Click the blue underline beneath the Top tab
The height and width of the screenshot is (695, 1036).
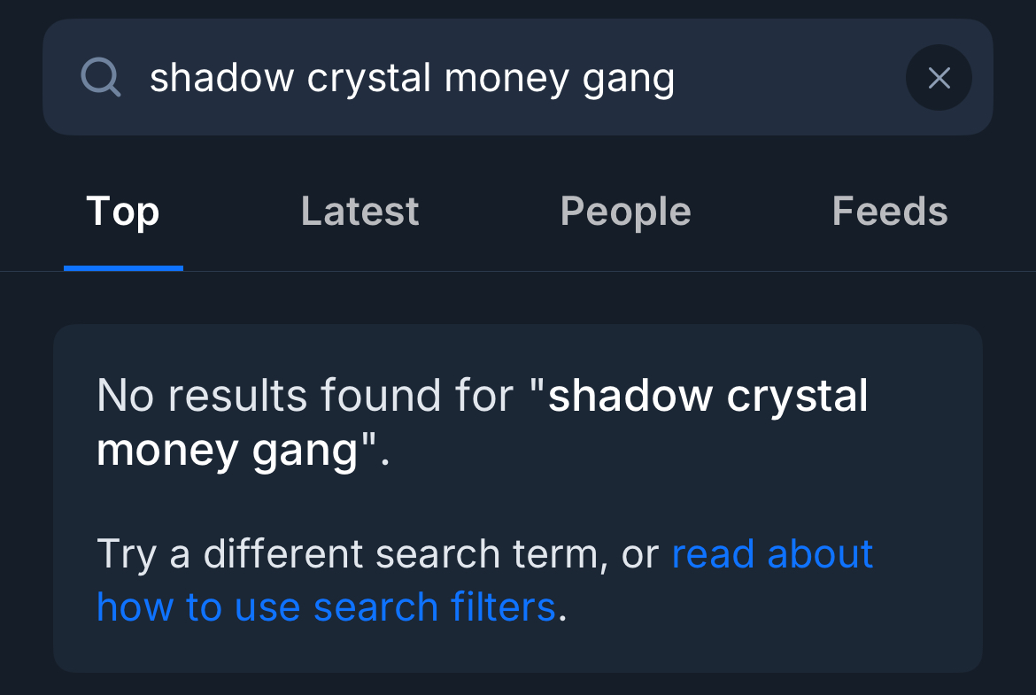tap(123, 267)
